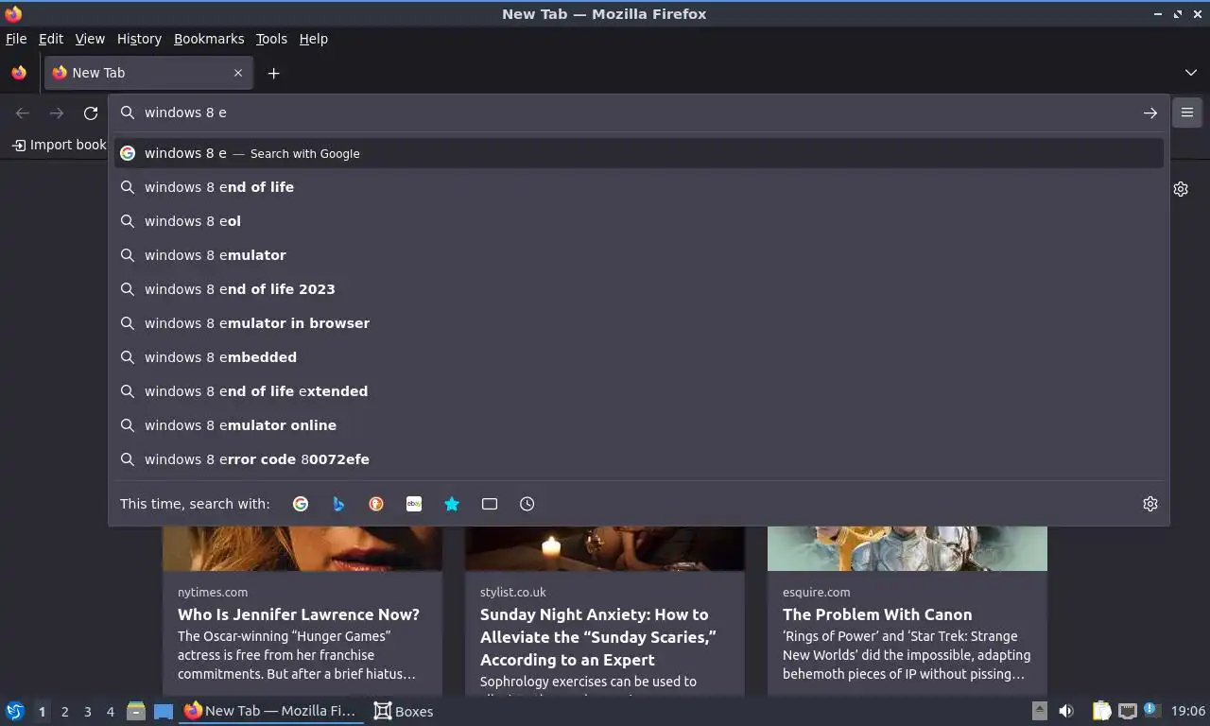Open Firefox application hamburger menu

pos(1187,112)
